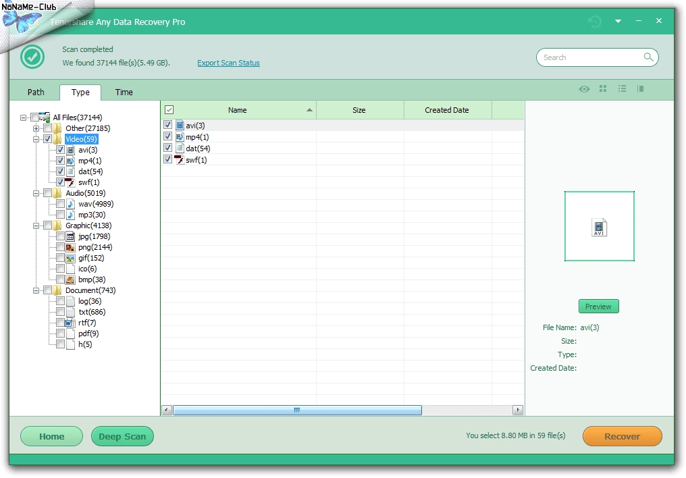Select ico(6) in the type tree
This screenshot has width=686, height=478.
(x=88, y=269)
